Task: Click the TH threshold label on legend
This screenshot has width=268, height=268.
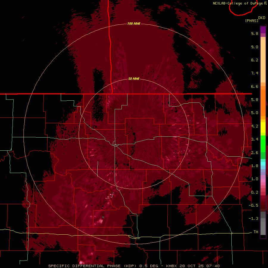Action: tap(256, 232)
